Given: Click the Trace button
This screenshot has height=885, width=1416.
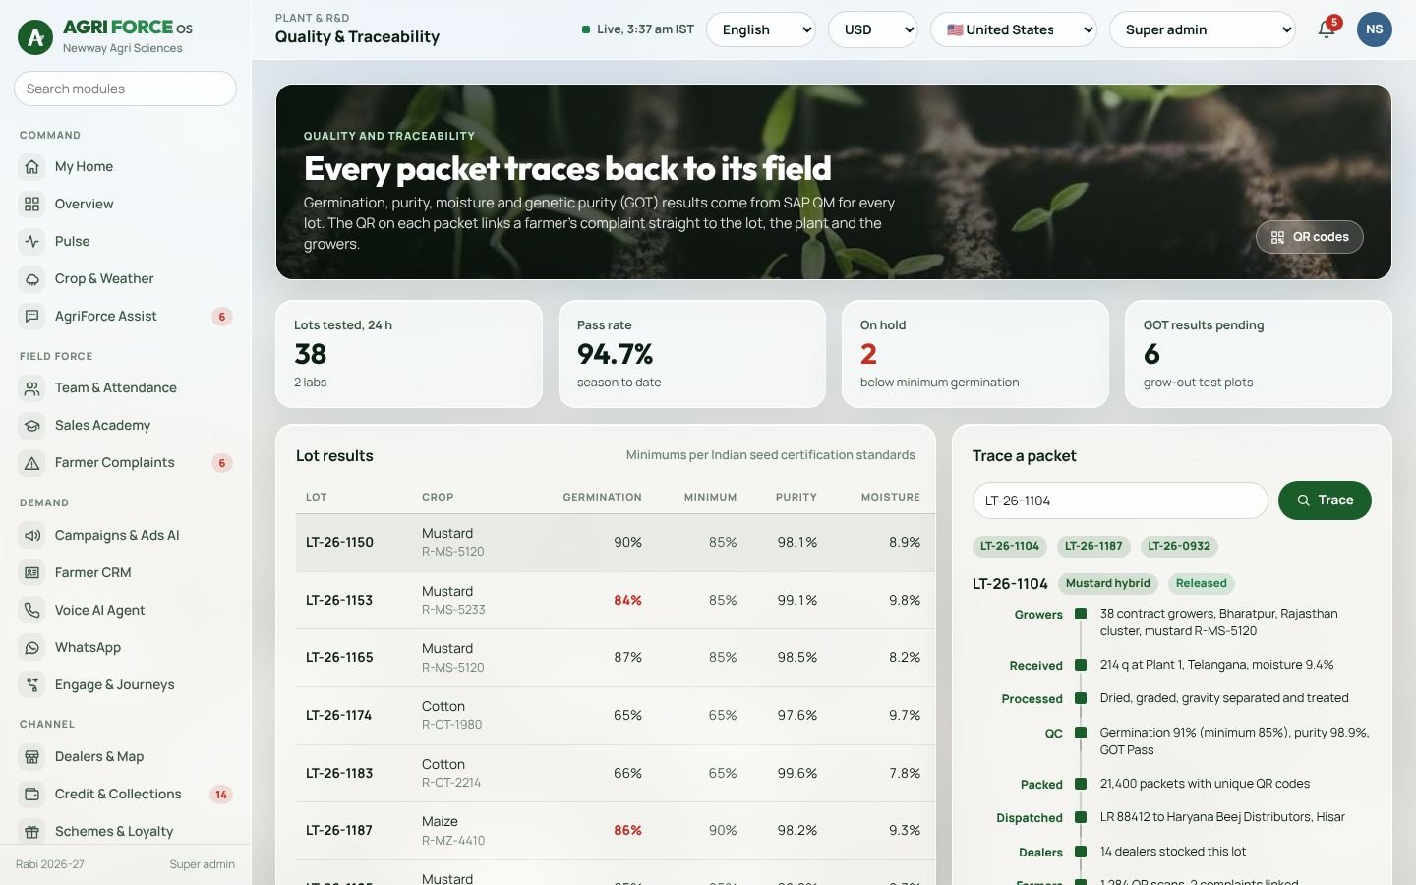Looking at the screenshot, I should pos(1325,501).
